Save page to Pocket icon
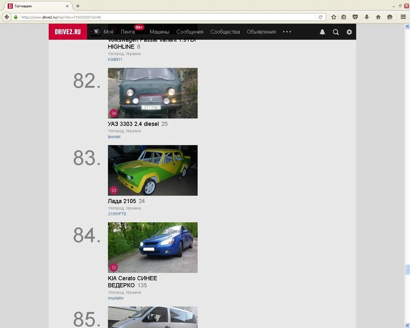This screenshot has width=410, height=328. (355, 17)
